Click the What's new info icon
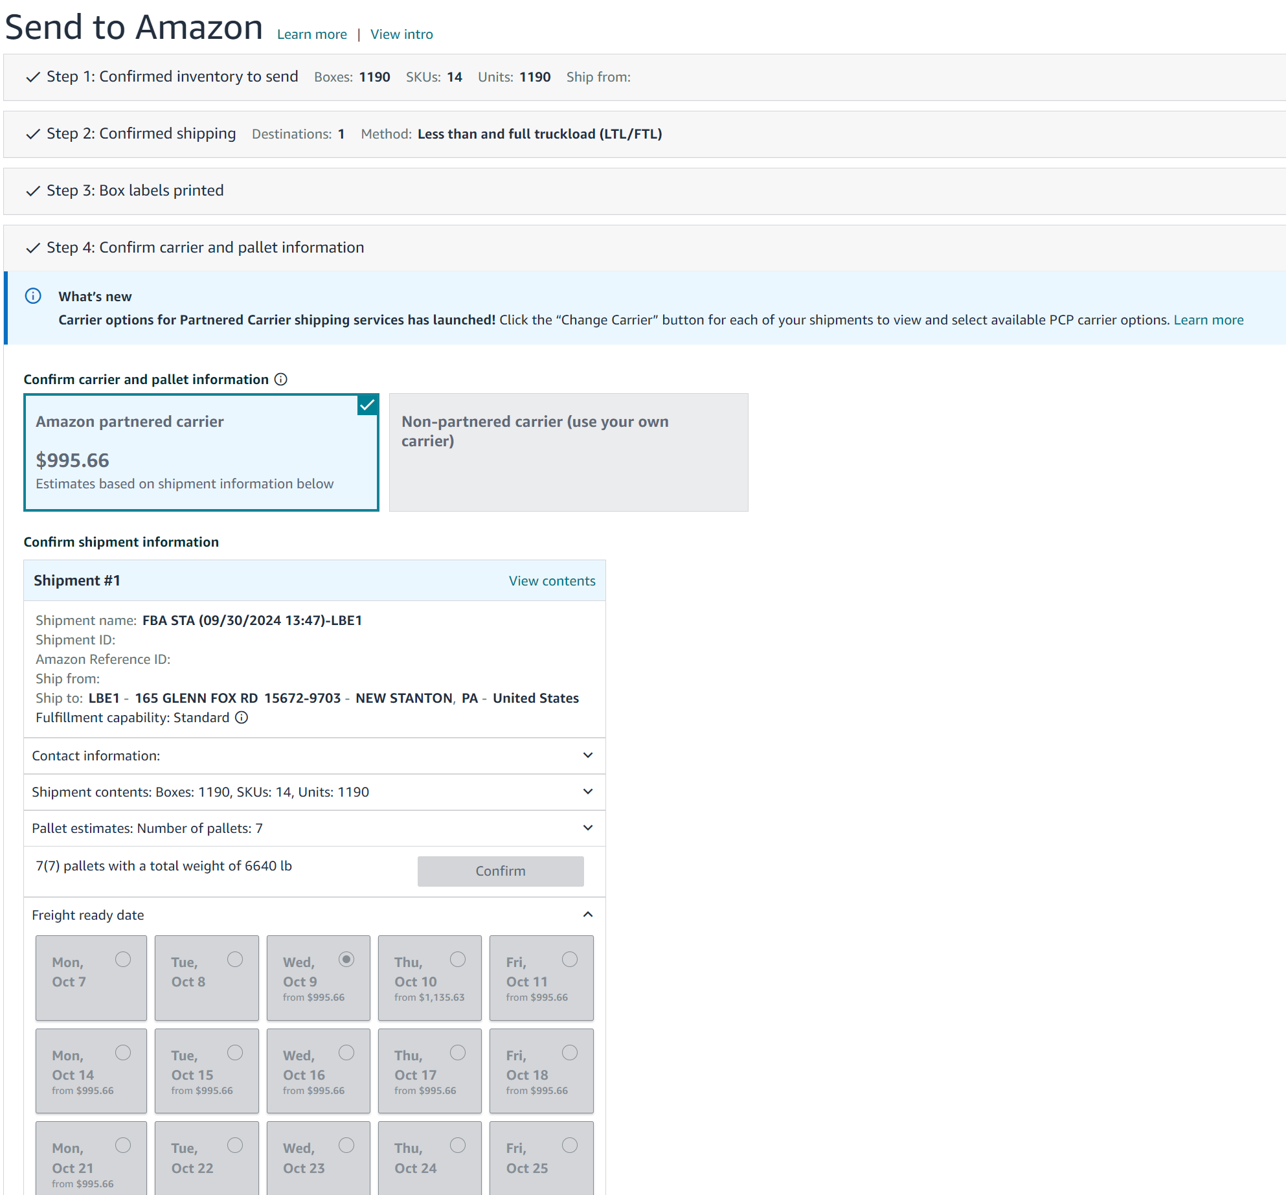1286x1195 pixels. [x=33, y=297]
